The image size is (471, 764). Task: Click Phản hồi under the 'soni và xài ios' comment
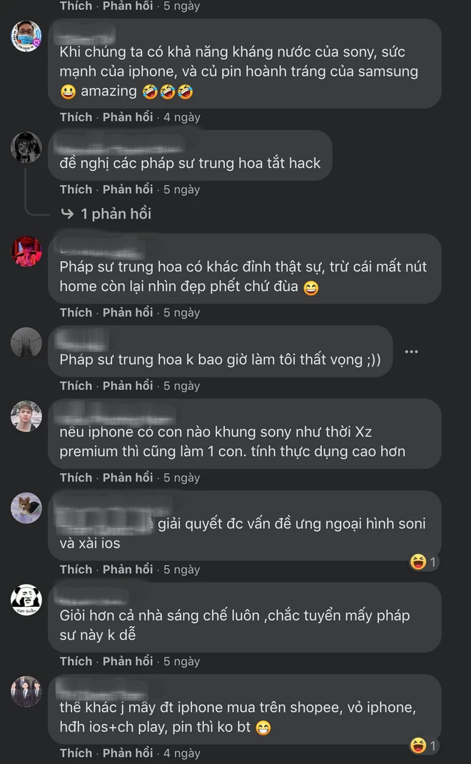(x=128, y=569)
